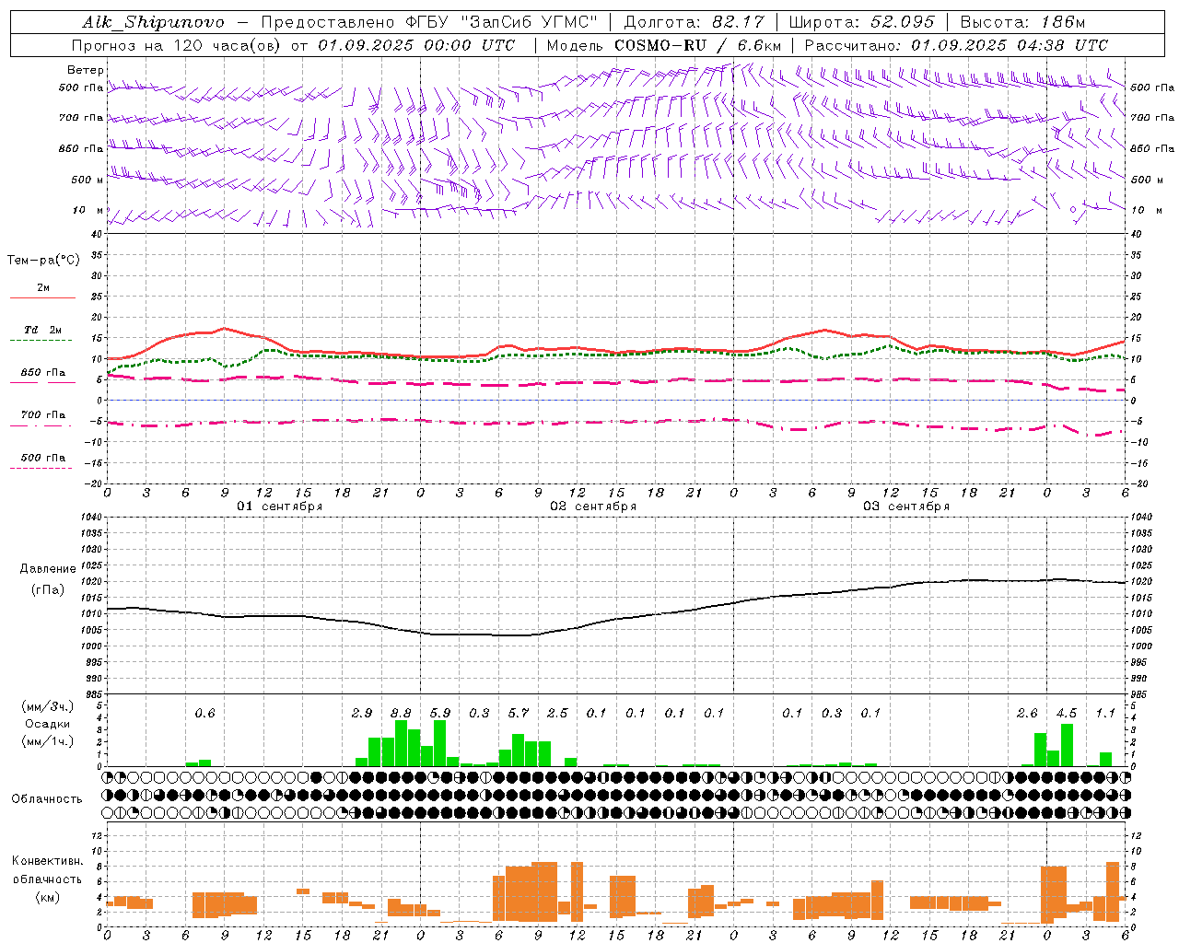Click the 2.6 precipitation total
This screenshot has height=943, width=1179.
click(x=1027, y=714)
